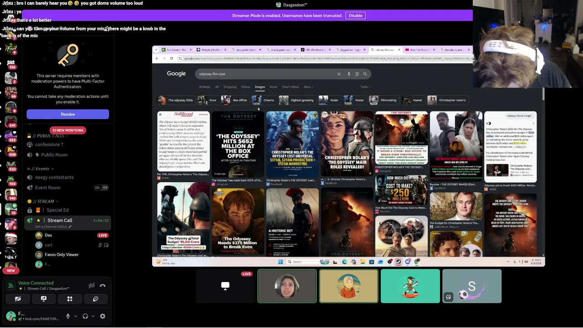Reload the browser page
The image size is (583, 328).
coord(171,58)
